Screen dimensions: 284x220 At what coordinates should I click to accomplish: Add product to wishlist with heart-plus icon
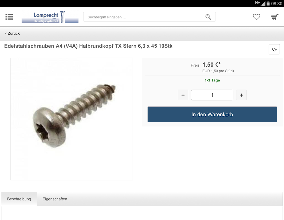click(274, 49)
